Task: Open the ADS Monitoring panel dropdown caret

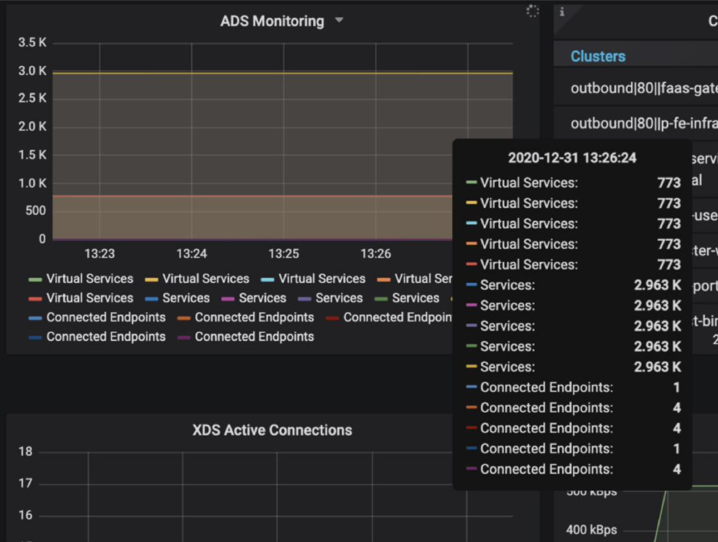Action: [x=339, y=20]
